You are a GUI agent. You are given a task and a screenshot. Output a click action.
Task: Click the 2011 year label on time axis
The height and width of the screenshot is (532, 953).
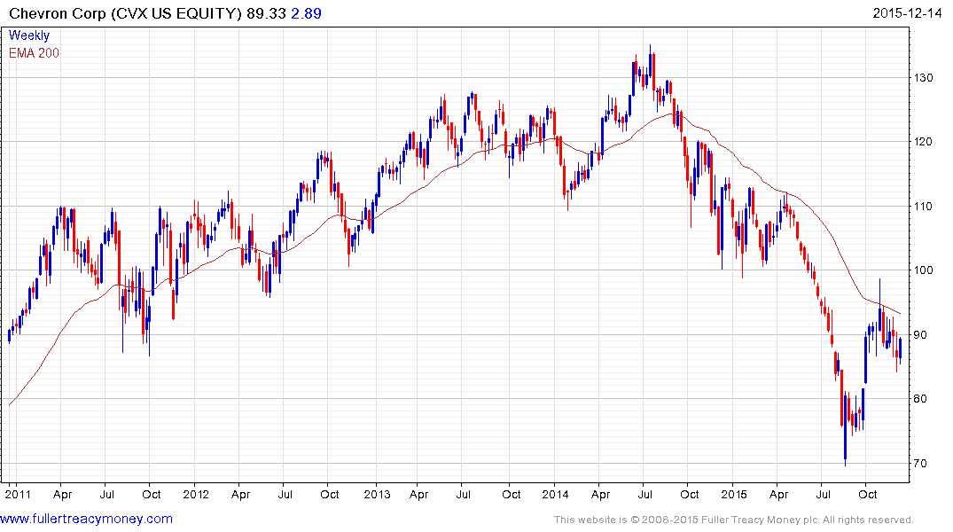click(x=18, y=494)
